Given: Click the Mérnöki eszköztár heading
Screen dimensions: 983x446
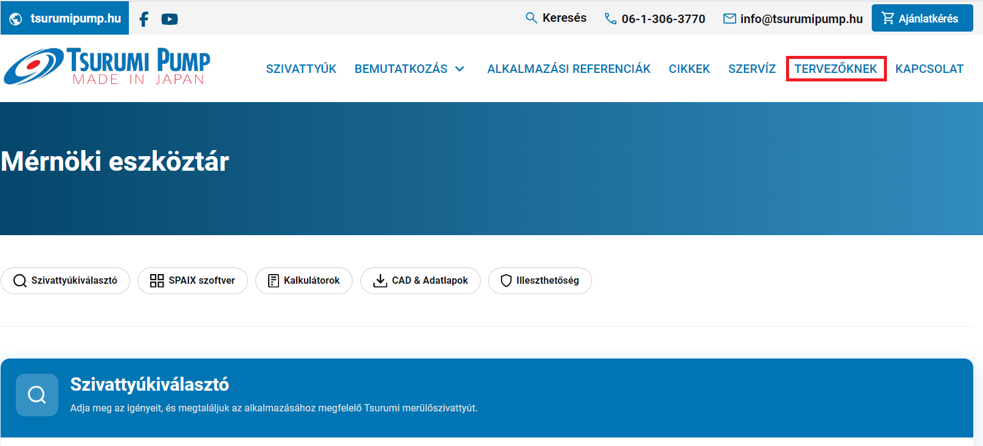Looking at the screenshot, I should [x=115, y=162].
